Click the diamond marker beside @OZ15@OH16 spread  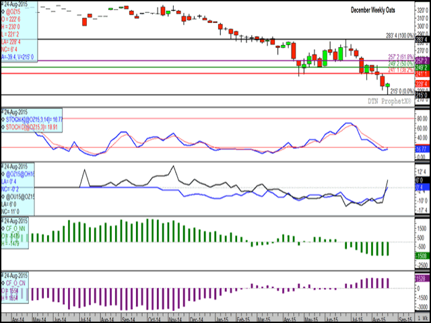point(3,174)
